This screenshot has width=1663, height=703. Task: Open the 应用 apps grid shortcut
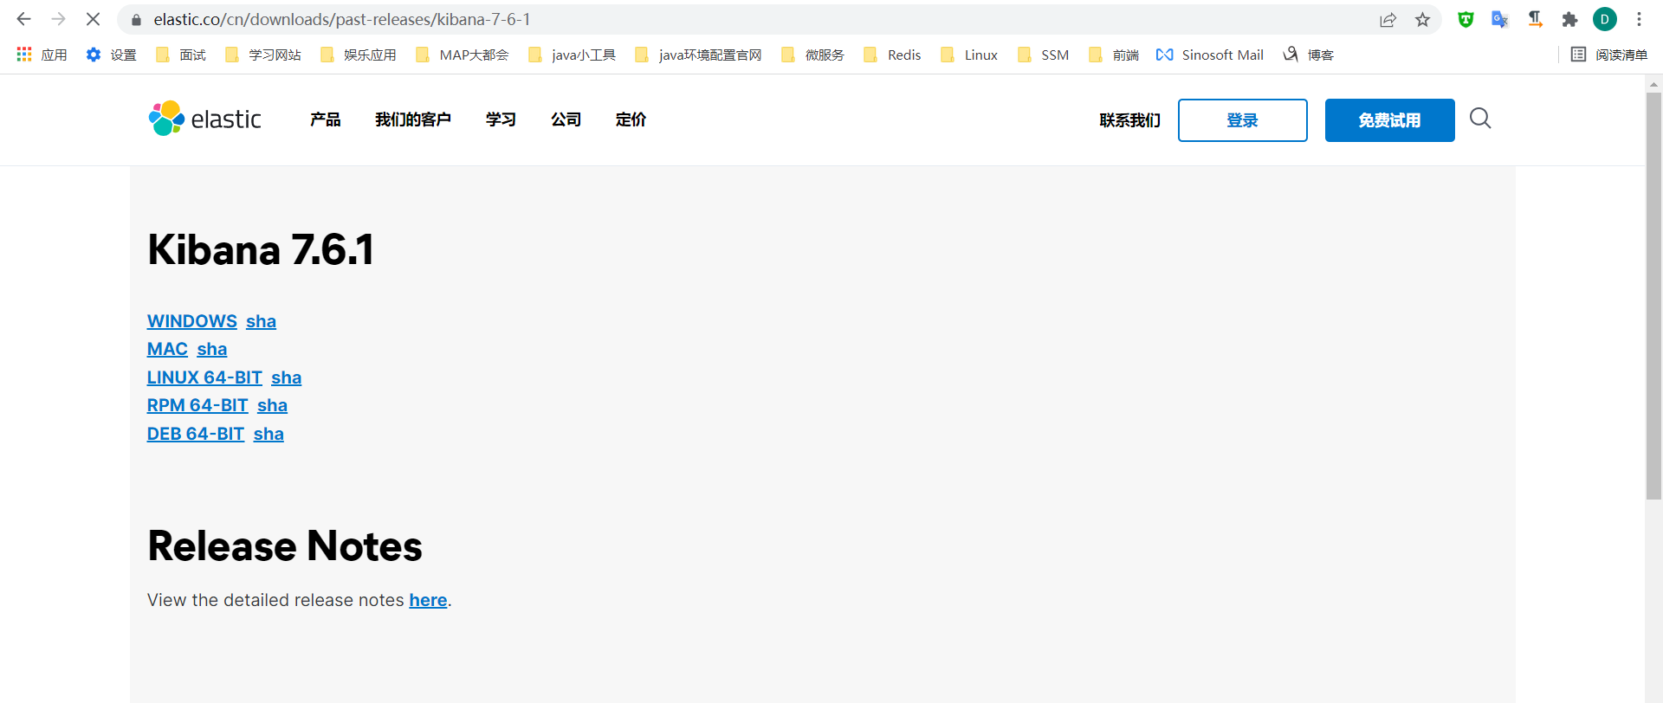point(42,55)
